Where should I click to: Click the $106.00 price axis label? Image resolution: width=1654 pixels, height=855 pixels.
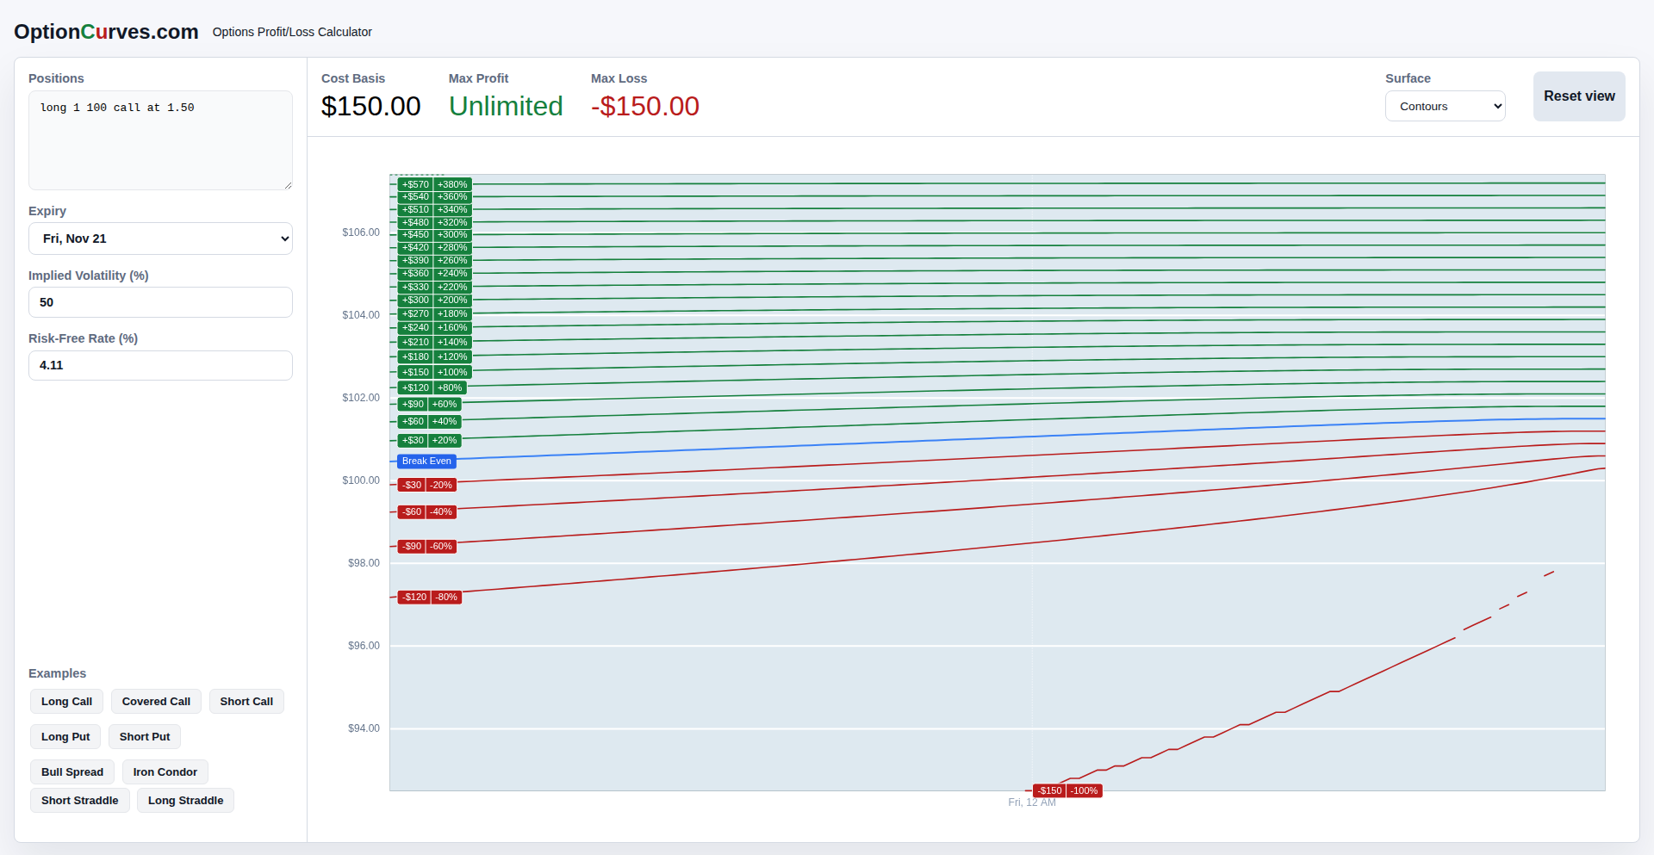pyautogui.click(x=361, y=232)
